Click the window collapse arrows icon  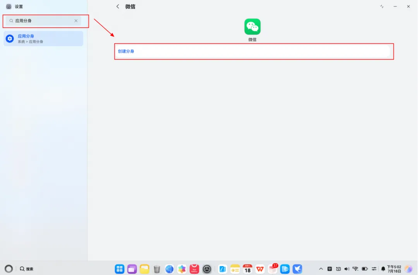[x=382, y=7]
